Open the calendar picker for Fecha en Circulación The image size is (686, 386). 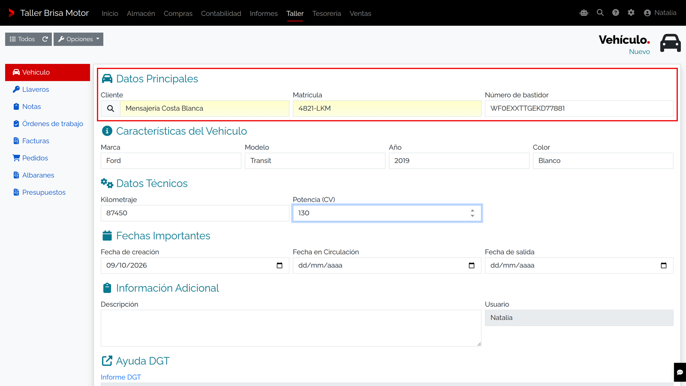pos(472,265)
